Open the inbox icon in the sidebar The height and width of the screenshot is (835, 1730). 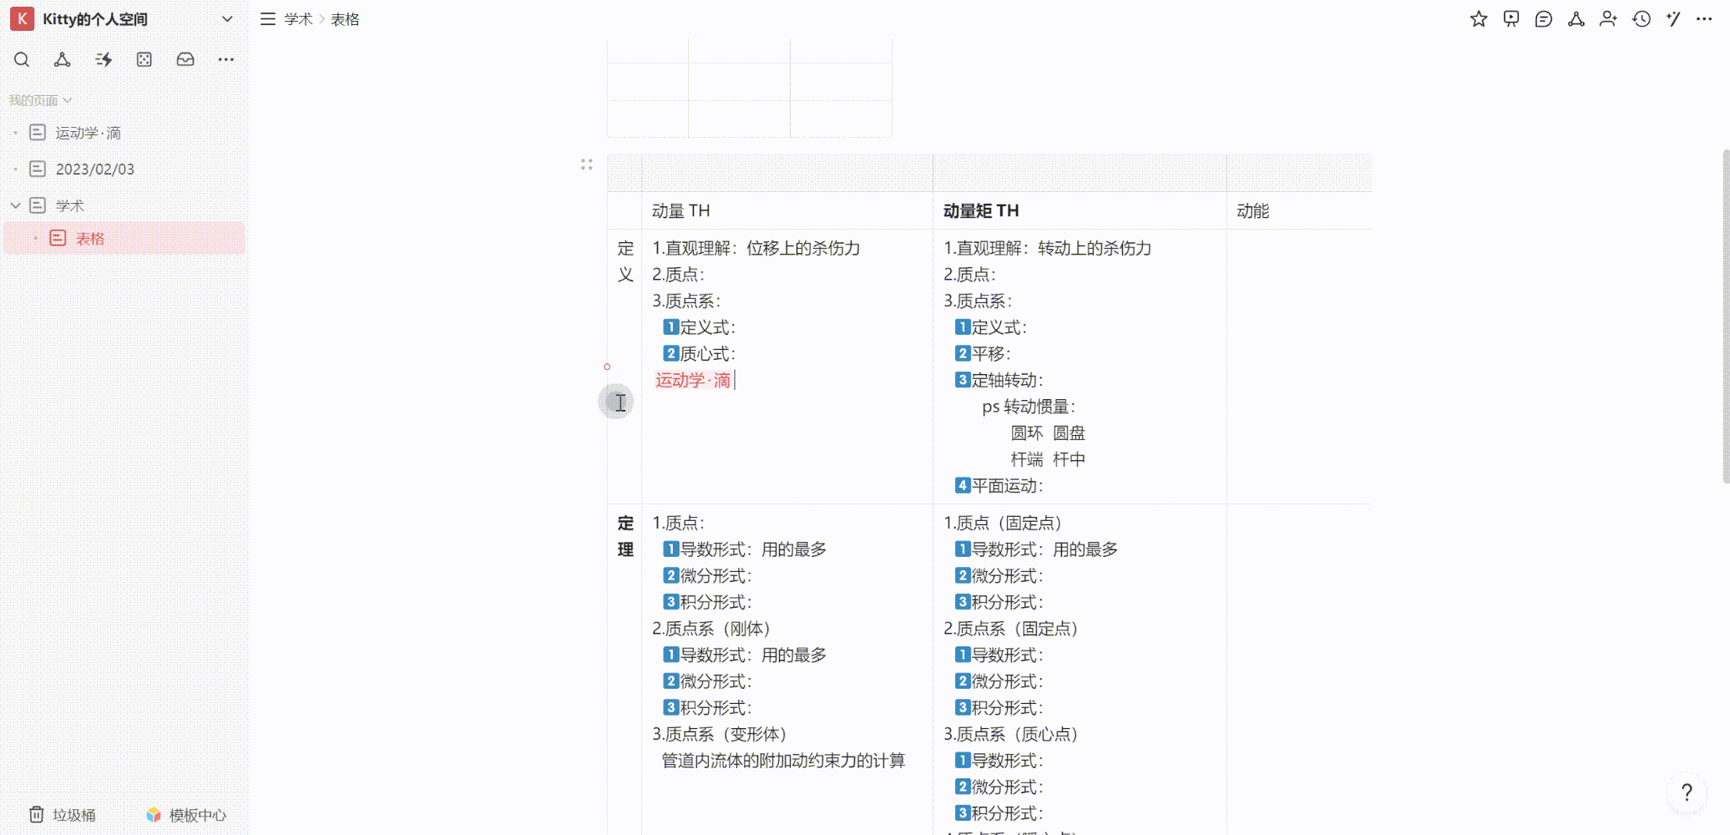185,59
